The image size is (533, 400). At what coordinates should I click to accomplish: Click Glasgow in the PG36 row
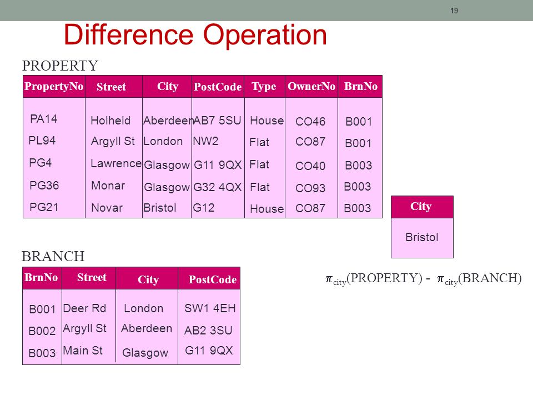click(167, 187)
